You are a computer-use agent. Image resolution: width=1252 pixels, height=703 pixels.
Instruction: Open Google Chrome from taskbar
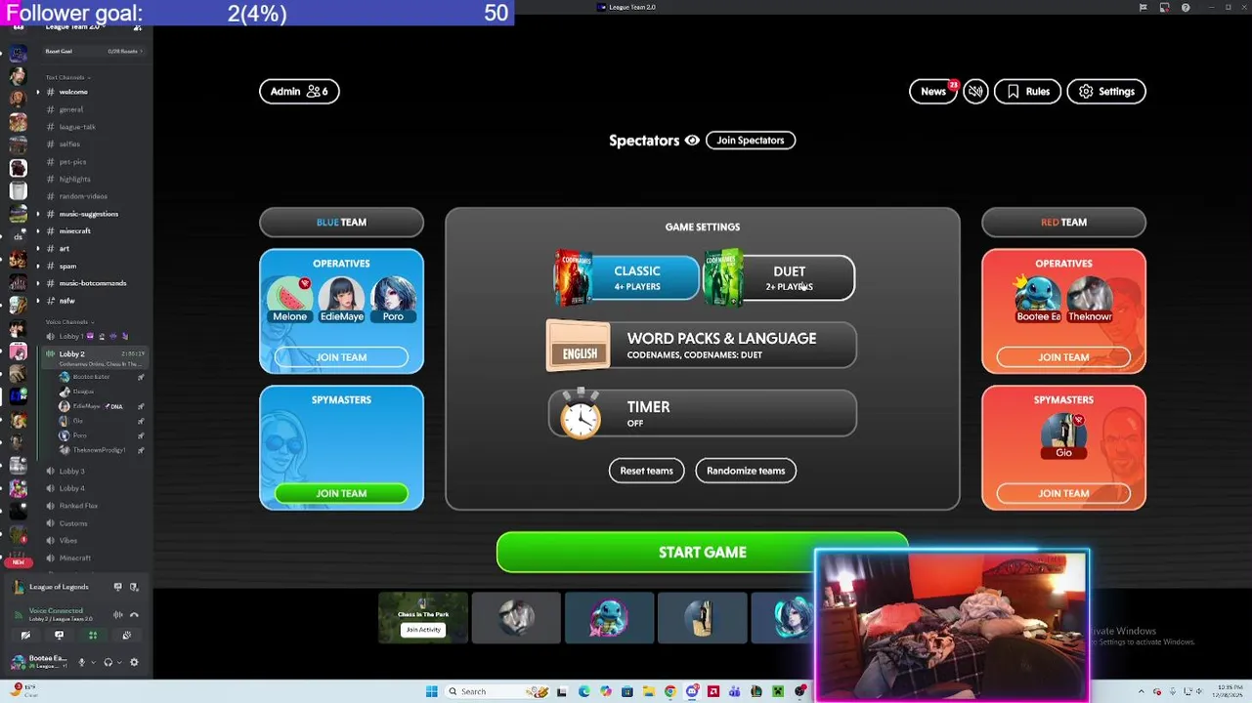tap(670, 691)
